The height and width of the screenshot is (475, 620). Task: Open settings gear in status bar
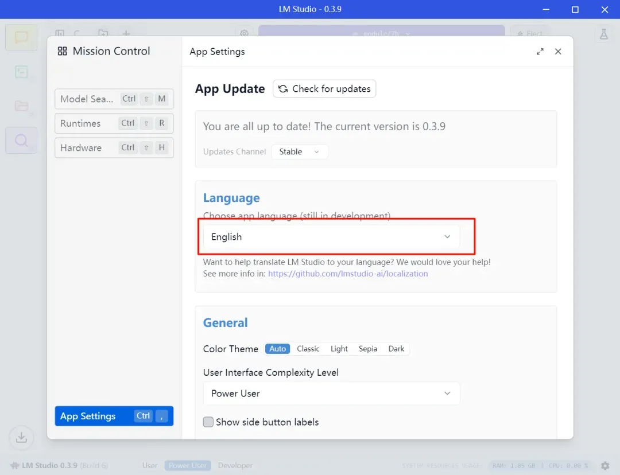tap(605, 465)
